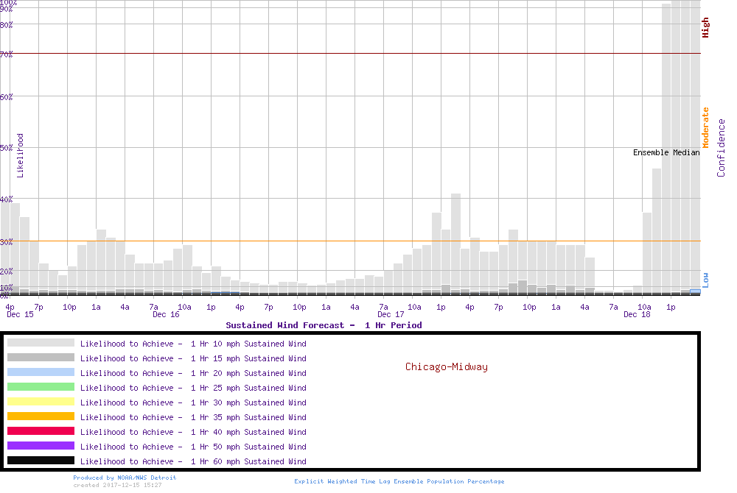Pick the orange 35 mph legend swatch

41,416
